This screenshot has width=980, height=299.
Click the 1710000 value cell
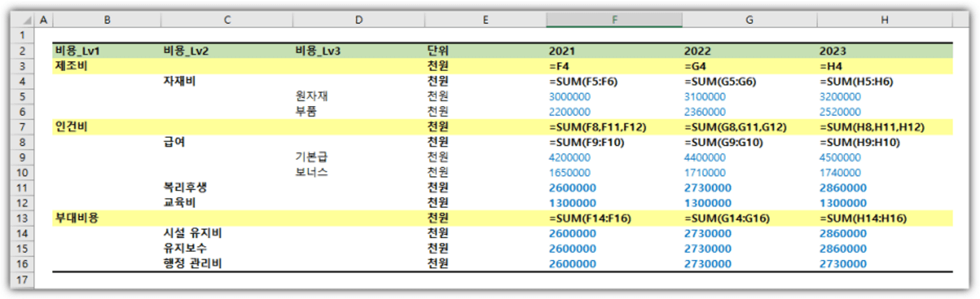[750, 172]
